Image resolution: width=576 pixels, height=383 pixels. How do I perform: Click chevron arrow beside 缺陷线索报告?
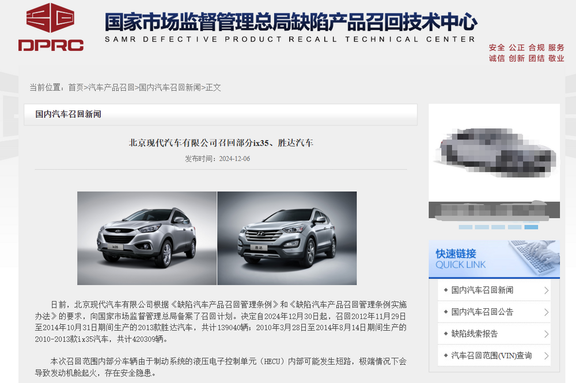tap(546, 334)
